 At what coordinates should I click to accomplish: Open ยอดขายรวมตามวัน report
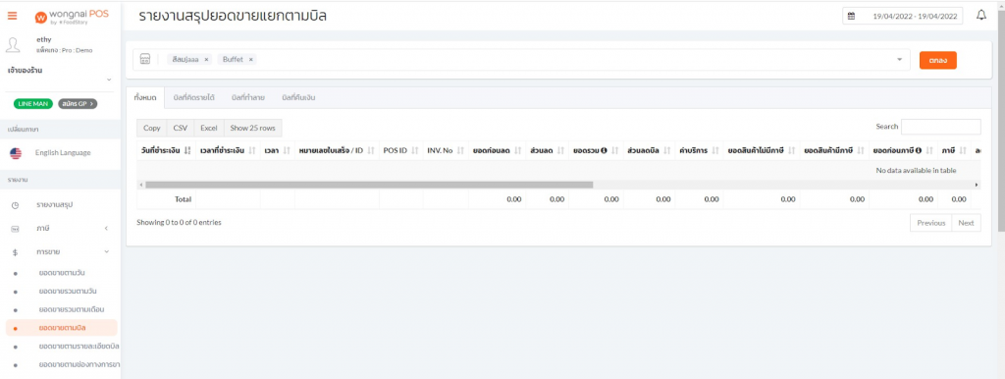(67, 292)
